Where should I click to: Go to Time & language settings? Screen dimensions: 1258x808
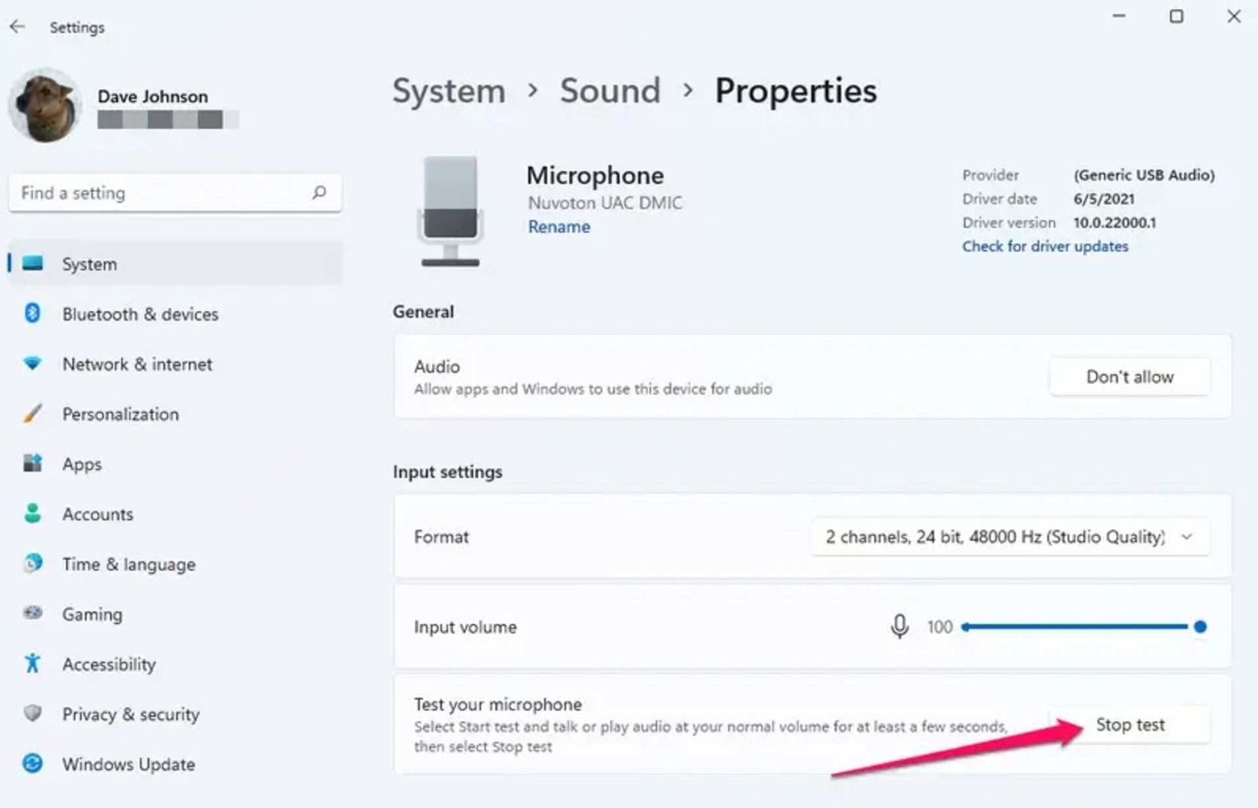point(128,564)
